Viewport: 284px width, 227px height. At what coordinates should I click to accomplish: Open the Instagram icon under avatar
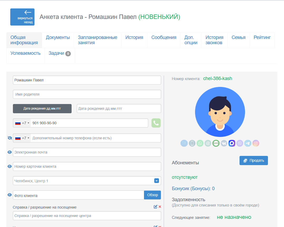pos(256,143)
